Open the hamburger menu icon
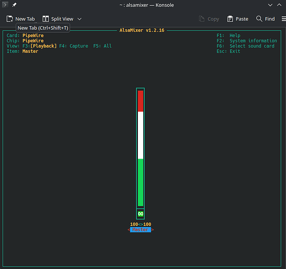 coord(284,19)
